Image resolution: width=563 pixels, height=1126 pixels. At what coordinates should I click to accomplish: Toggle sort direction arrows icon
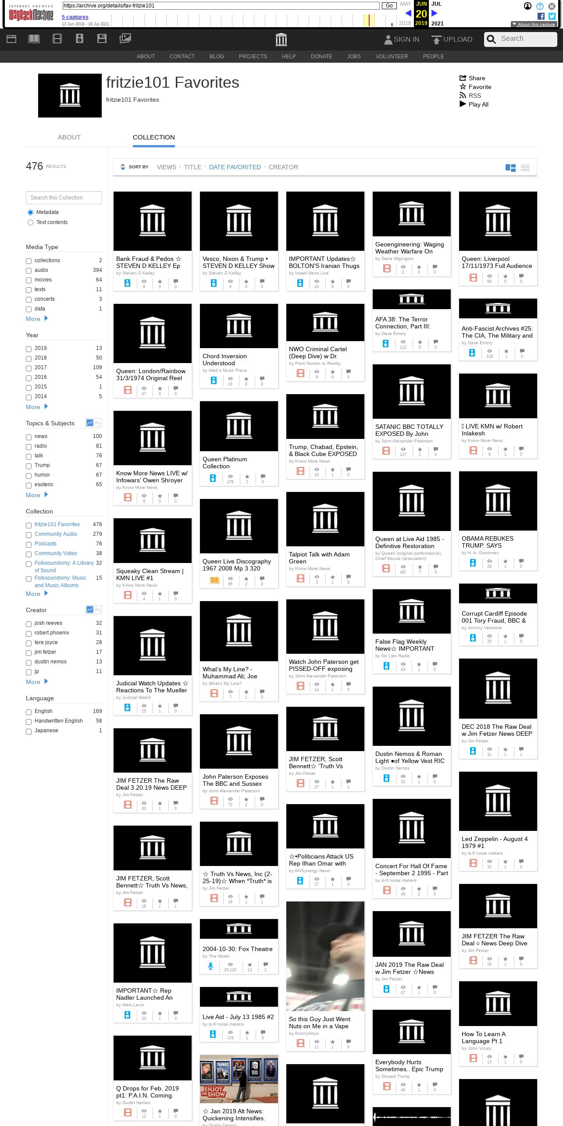(123, 167)
